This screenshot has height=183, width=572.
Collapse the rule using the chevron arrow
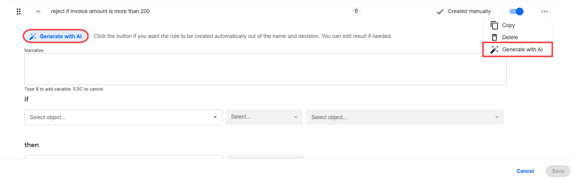click(x=38, y=12)
